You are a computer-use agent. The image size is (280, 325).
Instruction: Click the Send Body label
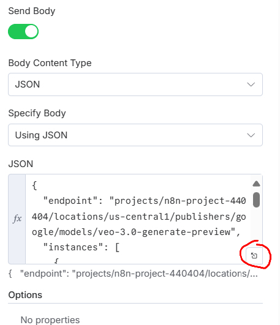coord(32,11)
